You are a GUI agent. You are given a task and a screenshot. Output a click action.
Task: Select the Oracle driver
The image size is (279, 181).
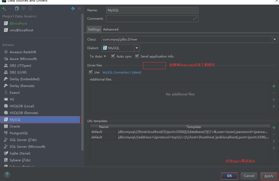point(15,126)
